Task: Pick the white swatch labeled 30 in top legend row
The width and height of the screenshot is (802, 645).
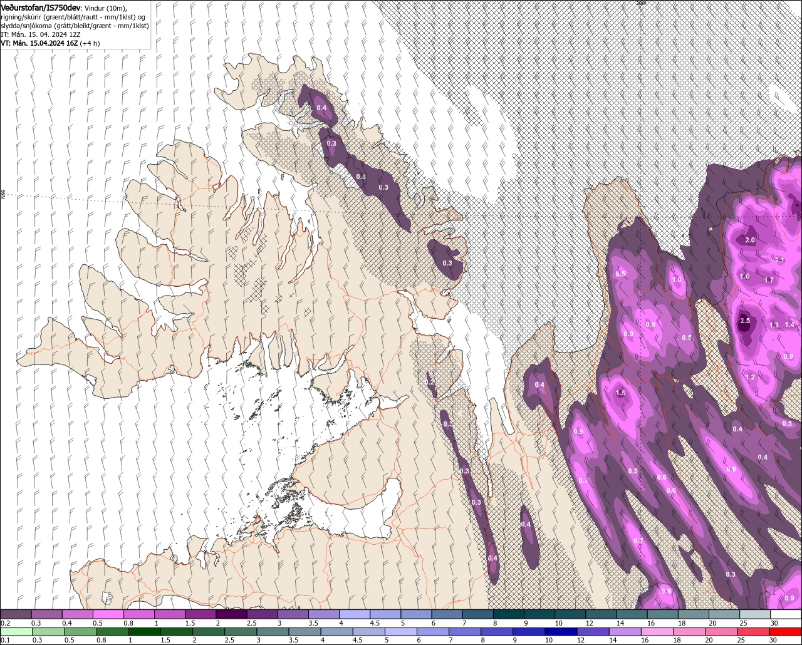Action: pyautogui.click(x=786, y=615)
